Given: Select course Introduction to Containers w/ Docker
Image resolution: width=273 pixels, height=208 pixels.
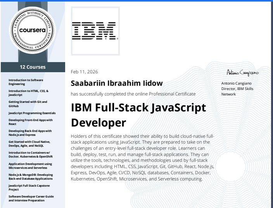Looking at the screenshot, I should tap(31, 154).
